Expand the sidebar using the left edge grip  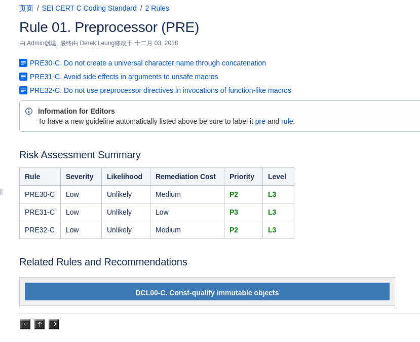[2, 191]
